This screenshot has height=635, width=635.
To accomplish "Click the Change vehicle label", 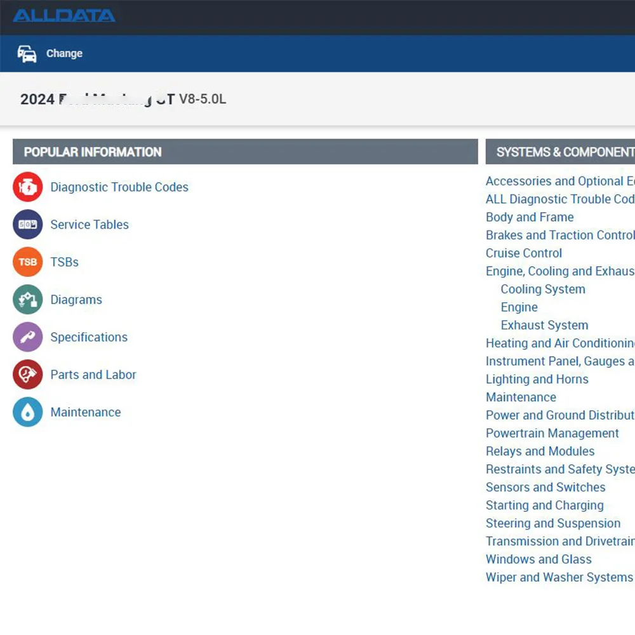I will (64, 53).
